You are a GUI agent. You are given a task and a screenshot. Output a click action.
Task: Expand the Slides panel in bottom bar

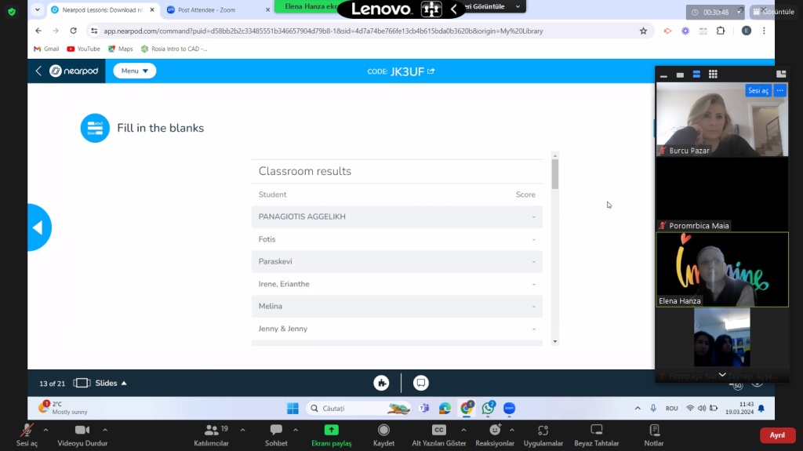pyautogui.click(x=100, y=383)
